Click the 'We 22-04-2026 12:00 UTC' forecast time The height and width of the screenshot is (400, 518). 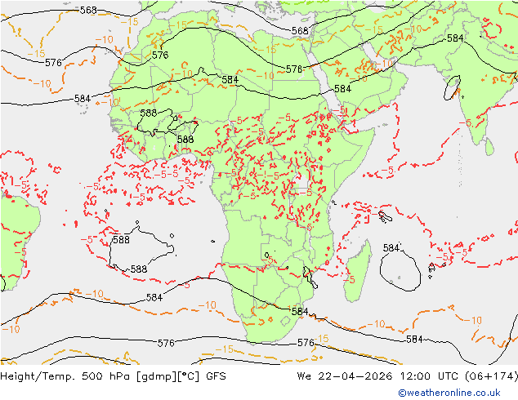click(x=377, y=376)
